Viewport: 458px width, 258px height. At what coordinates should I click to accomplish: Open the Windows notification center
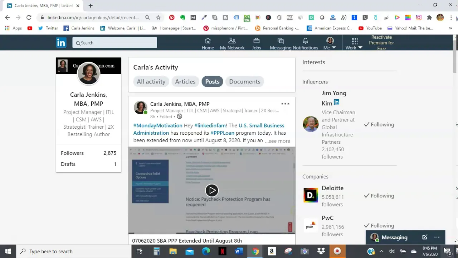tap(447, 251)
